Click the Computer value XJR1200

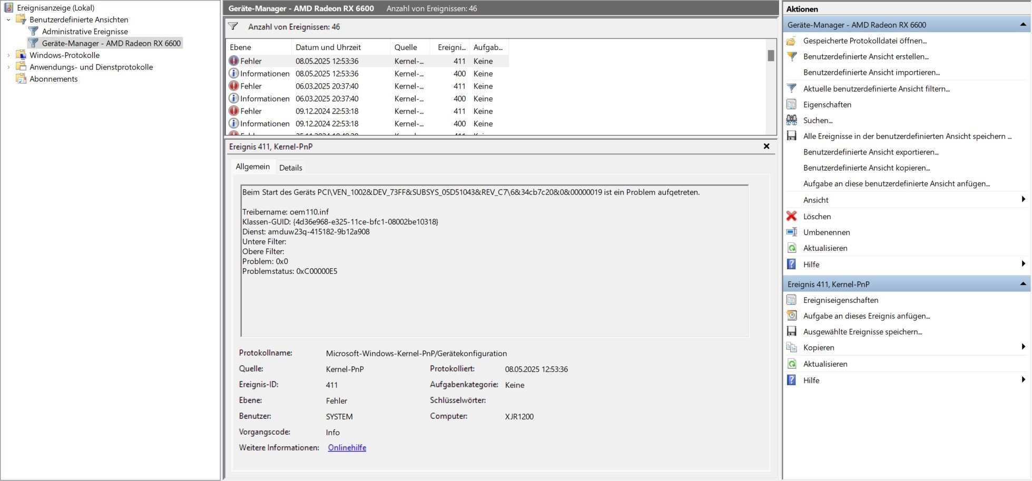[x=519, y=416]
